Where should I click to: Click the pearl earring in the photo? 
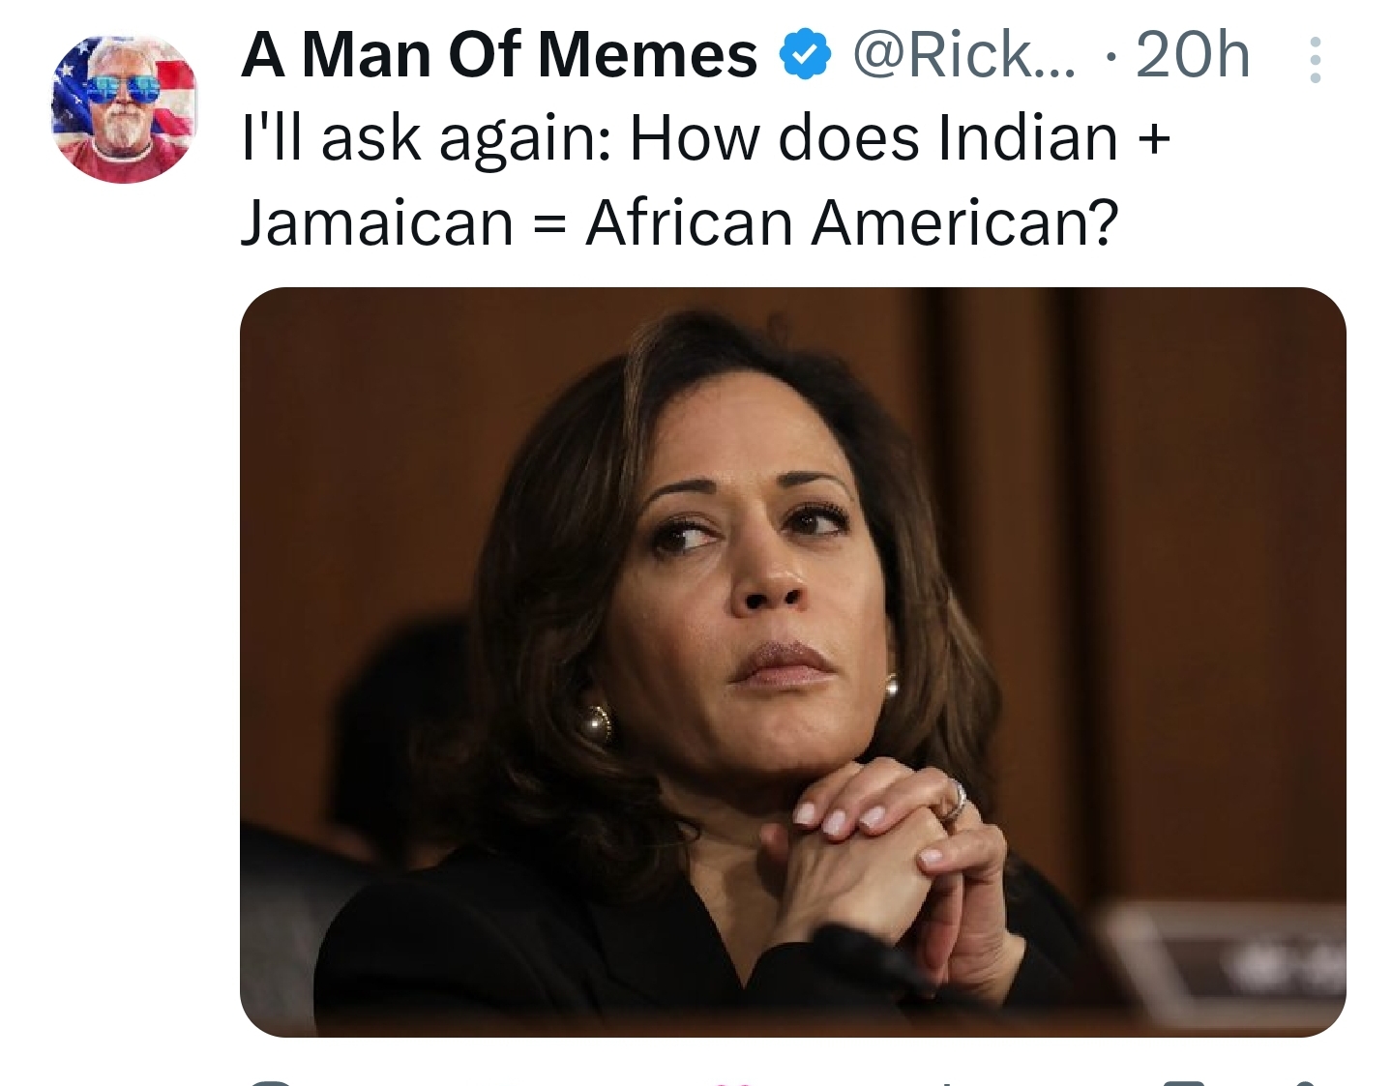(x=594, y=722)
